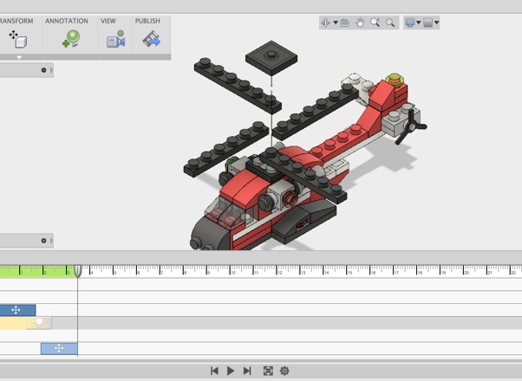
Task: Open the Display Settings dropdown arrow
Action: [419, 23]
